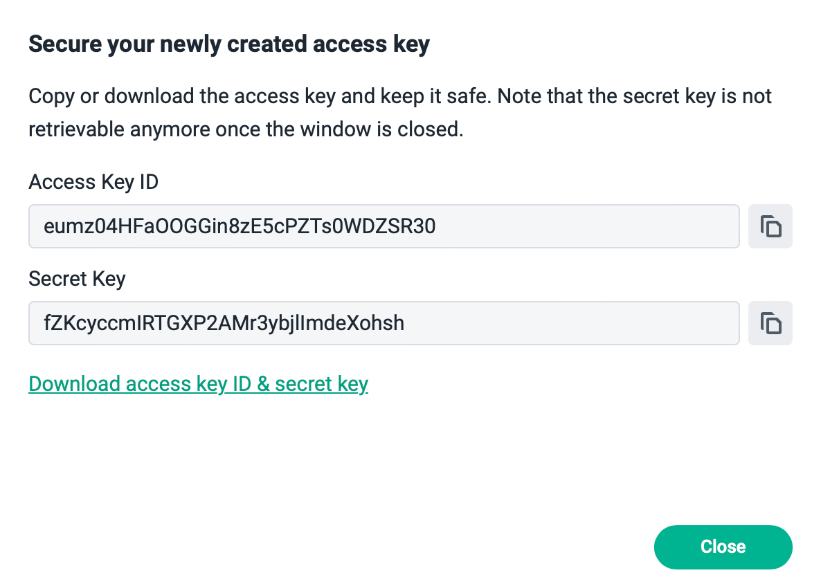The image size is (821, 584).
Task: Click the duplicate-pages icon beside fZKcyccm value
Action: tap(770, 323)
